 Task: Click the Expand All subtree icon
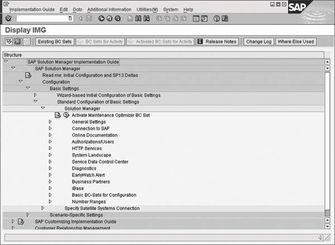click(9, 41)
